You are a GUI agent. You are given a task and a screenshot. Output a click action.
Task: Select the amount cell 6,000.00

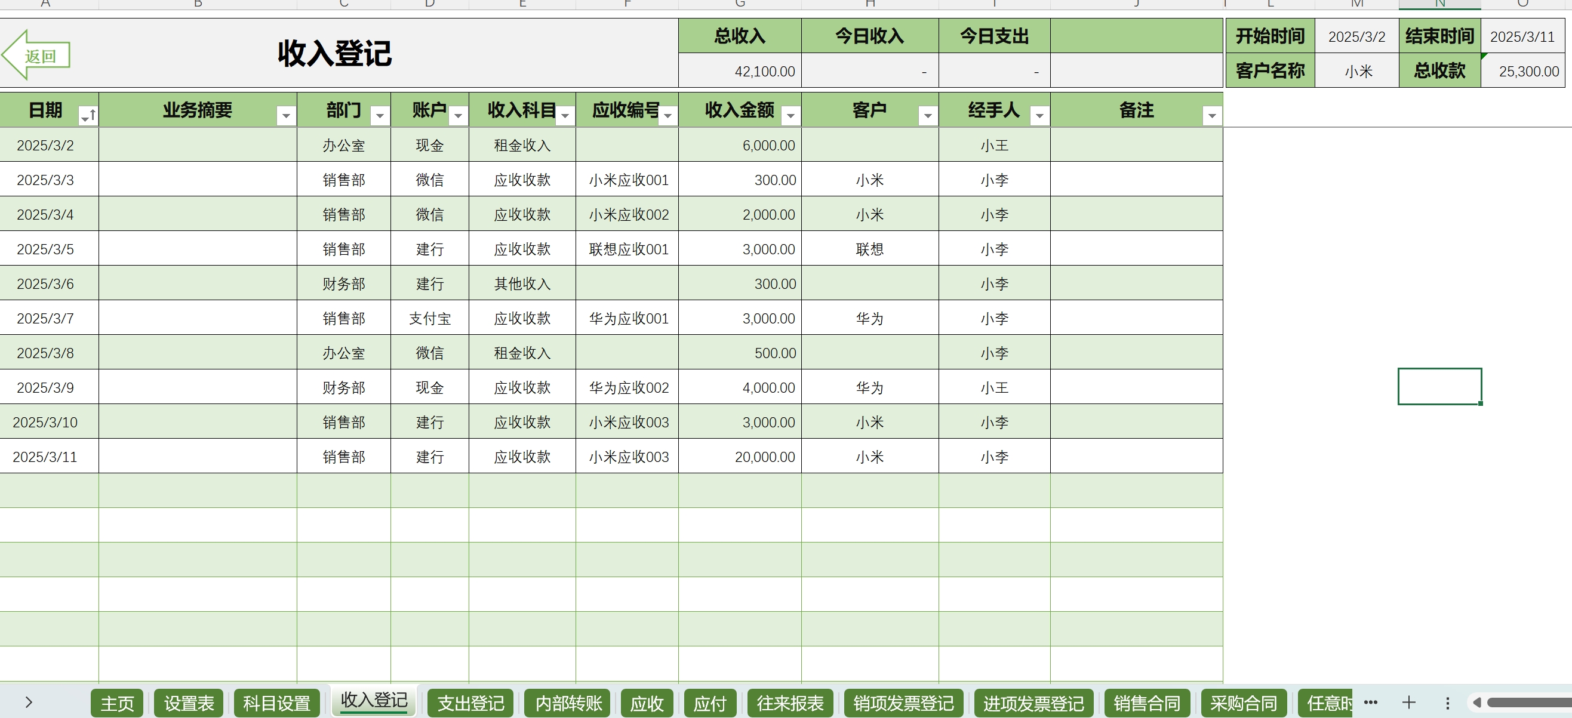(740, 145)
